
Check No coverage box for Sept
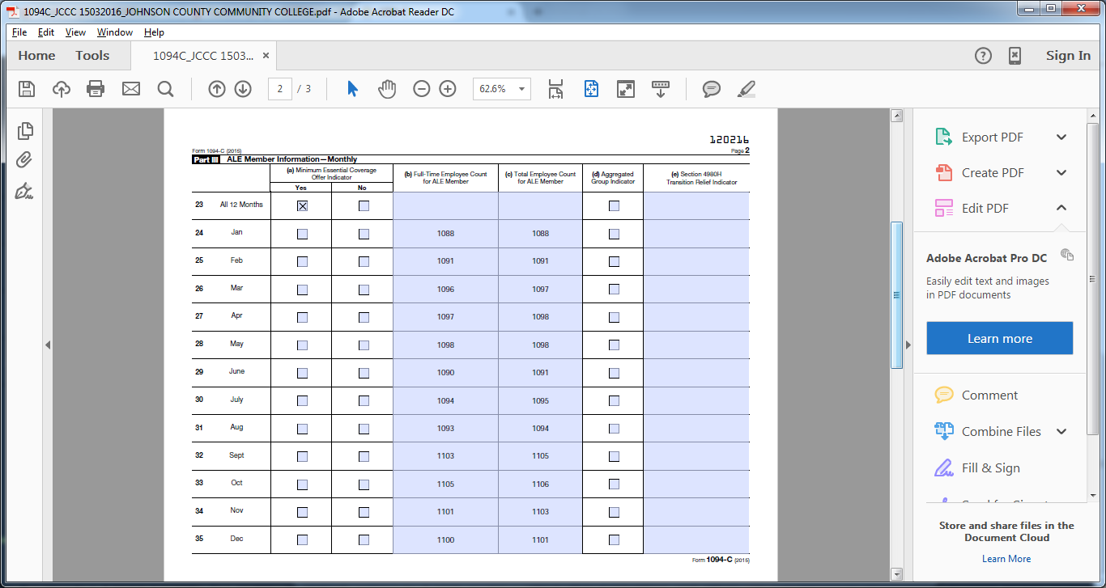(364, 457)
